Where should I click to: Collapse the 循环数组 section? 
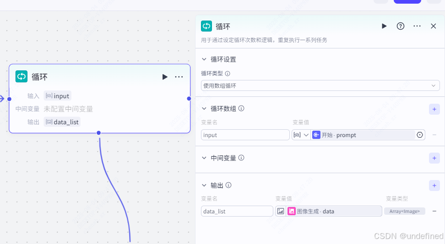(204, 109)
